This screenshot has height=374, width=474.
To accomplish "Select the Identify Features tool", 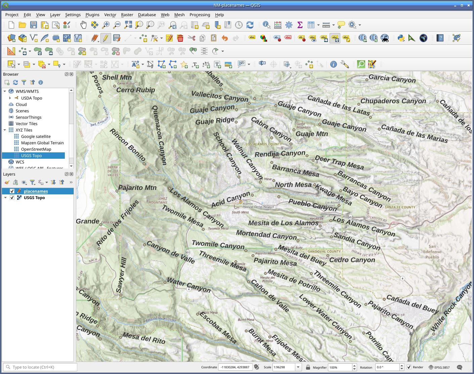I will 266,25.
